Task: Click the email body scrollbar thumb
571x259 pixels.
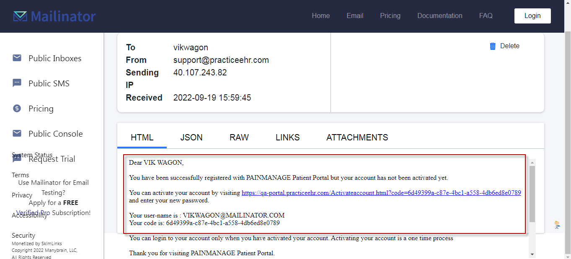Action: pos(532,194)
